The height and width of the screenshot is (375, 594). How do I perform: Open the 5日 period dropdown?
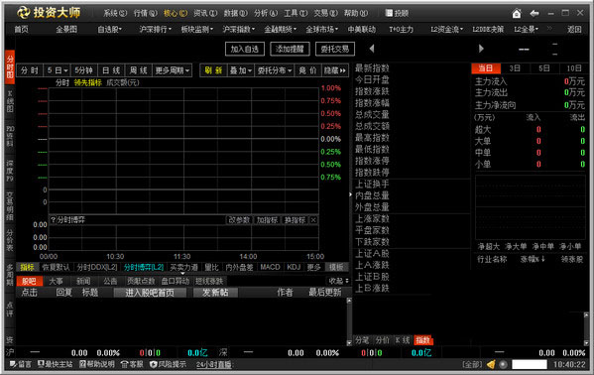(x=58, y=70)
